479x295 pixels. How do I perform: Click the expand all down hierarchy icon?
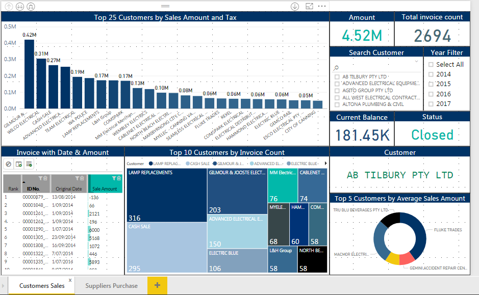31,6
